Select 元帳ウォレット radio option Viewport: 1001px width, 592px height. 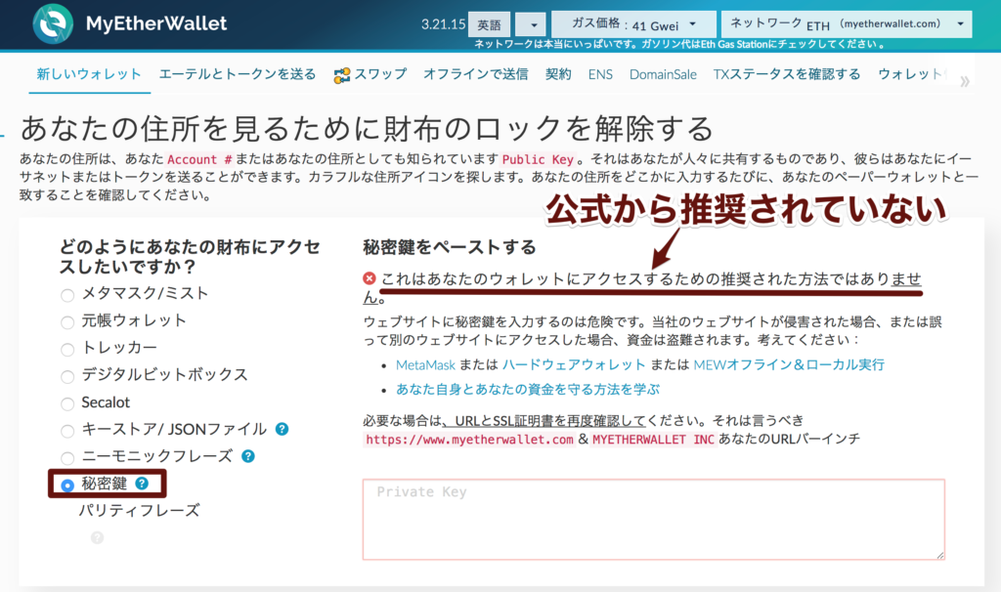pos(67,322)
